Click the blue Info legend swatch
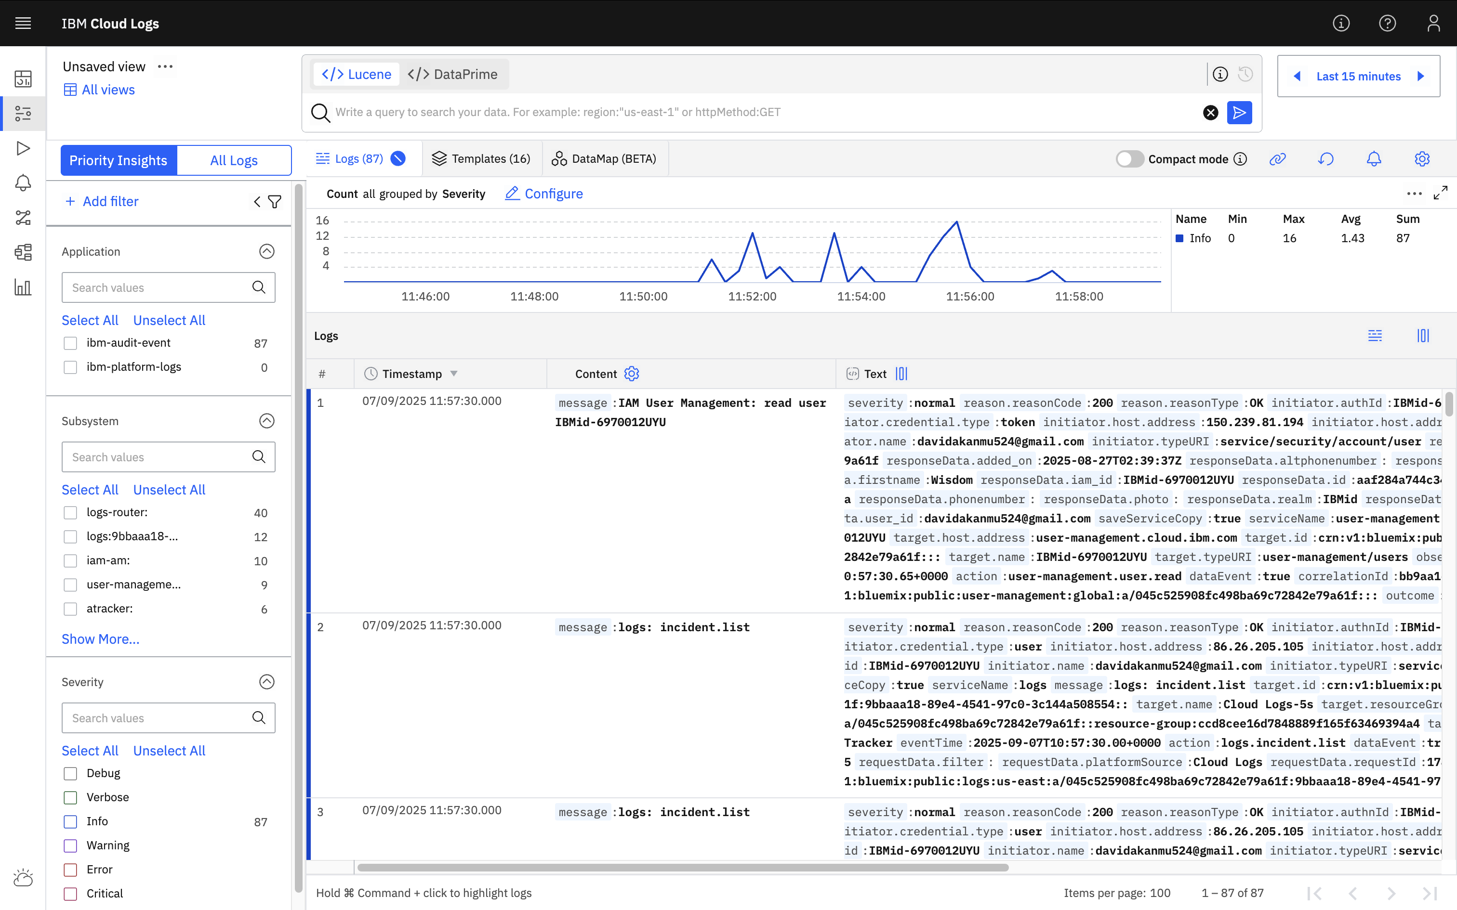The image size is (1457, 910). pyautogui.click(x=1180, y=238)
